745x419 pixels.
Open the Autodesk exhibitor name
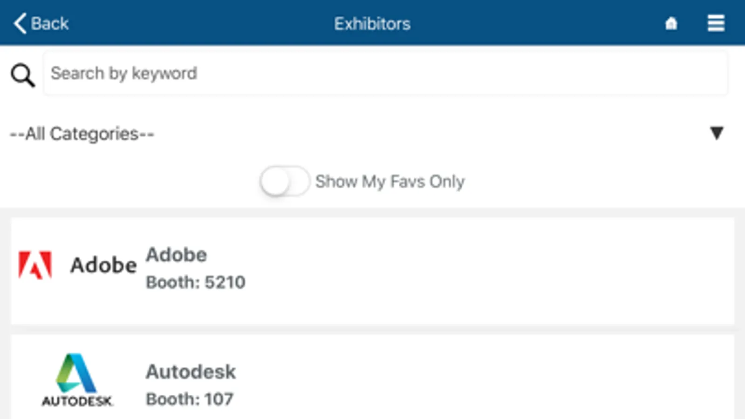click(x=191, y=372)
